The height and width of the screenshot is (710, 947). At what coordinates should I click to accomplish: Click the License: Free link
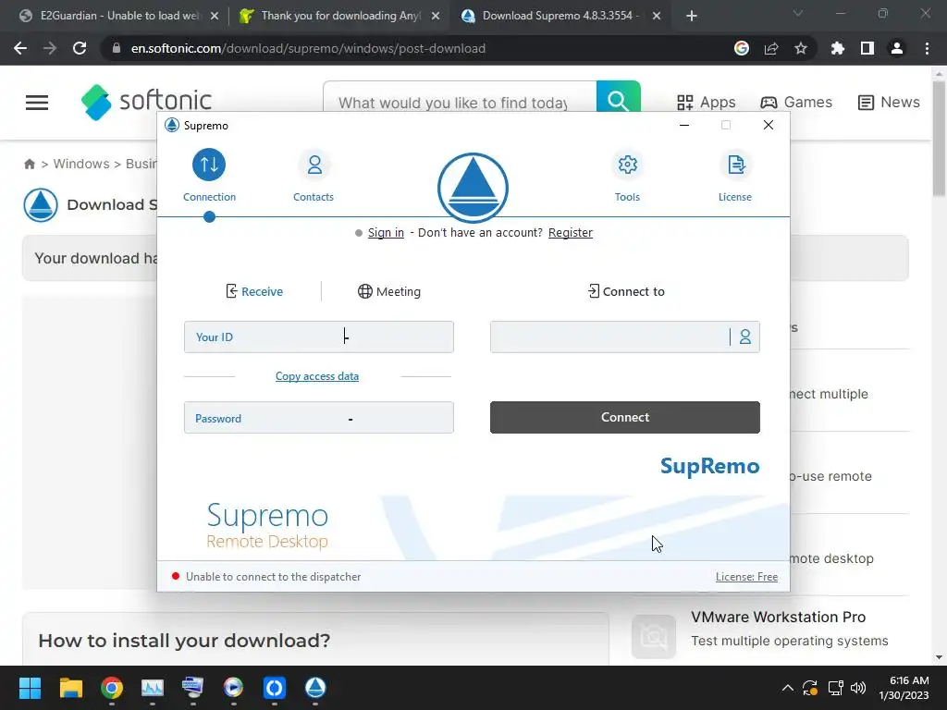pyautogui.click(x=746, y=577)
